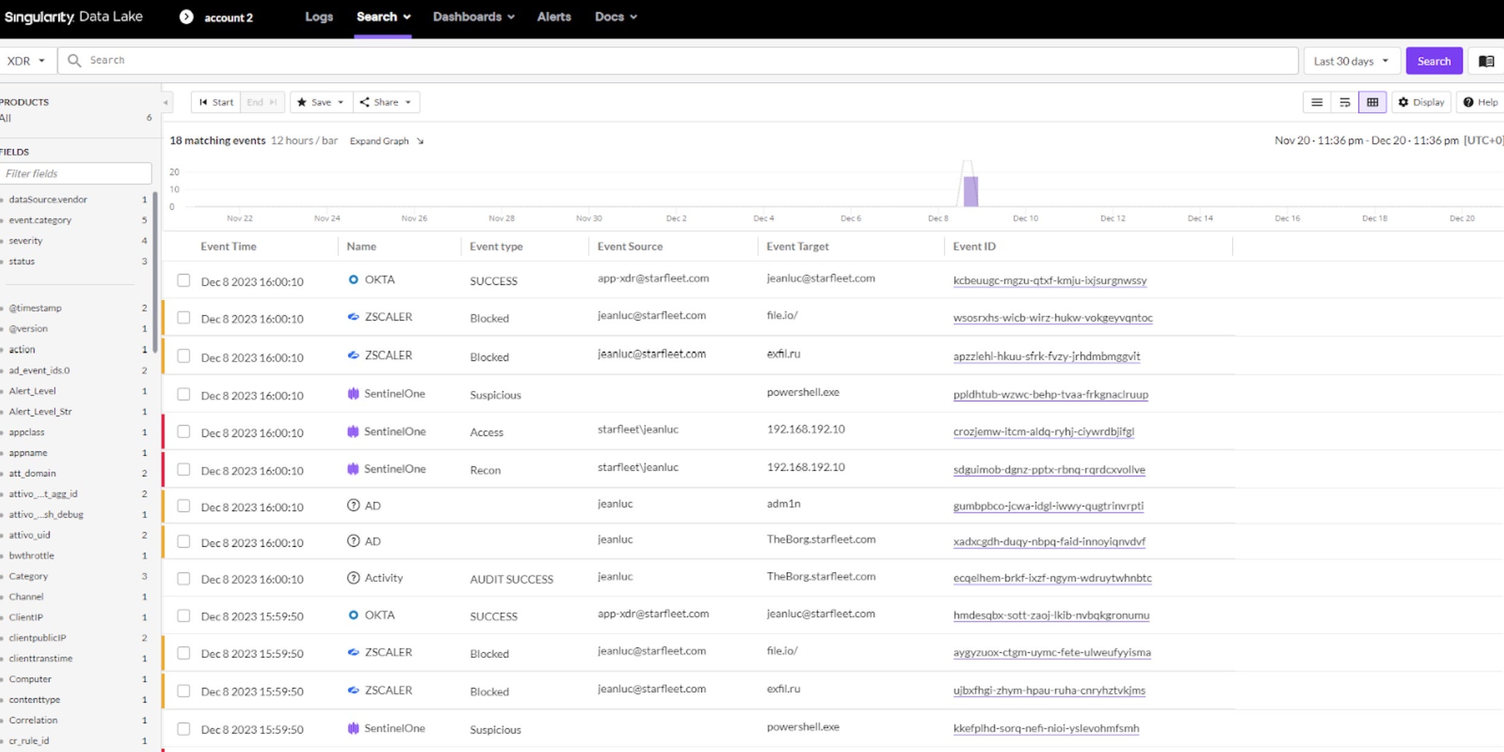Click the Filter fields input box
1504x752 pixels.
pos(75,174)
